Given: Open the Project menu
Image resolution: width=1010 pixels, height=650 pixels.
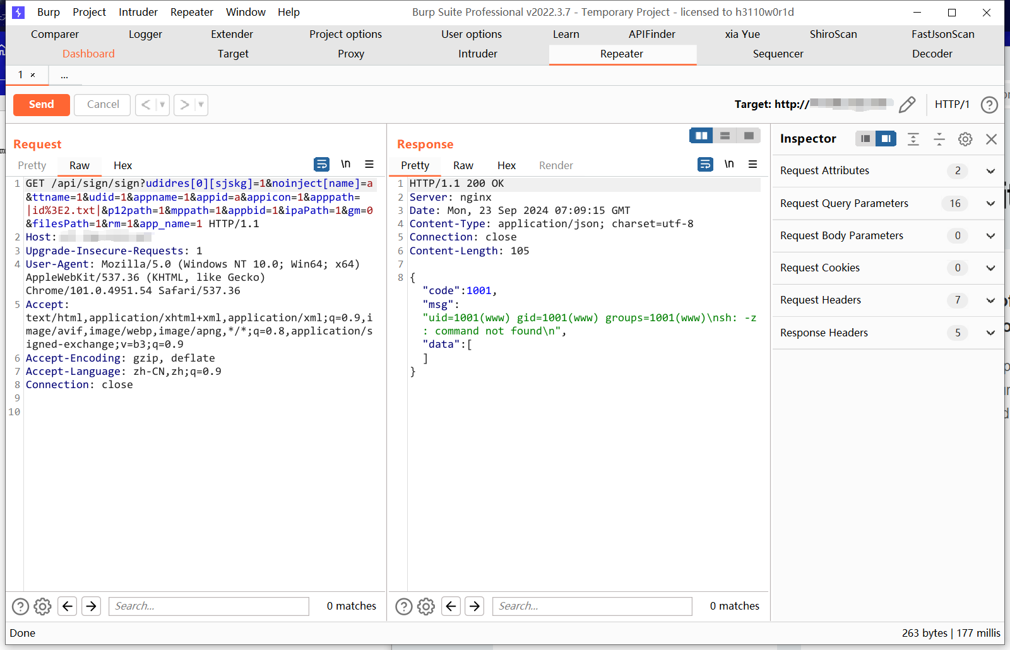Looking at the screenshot, I should (89, 12).
